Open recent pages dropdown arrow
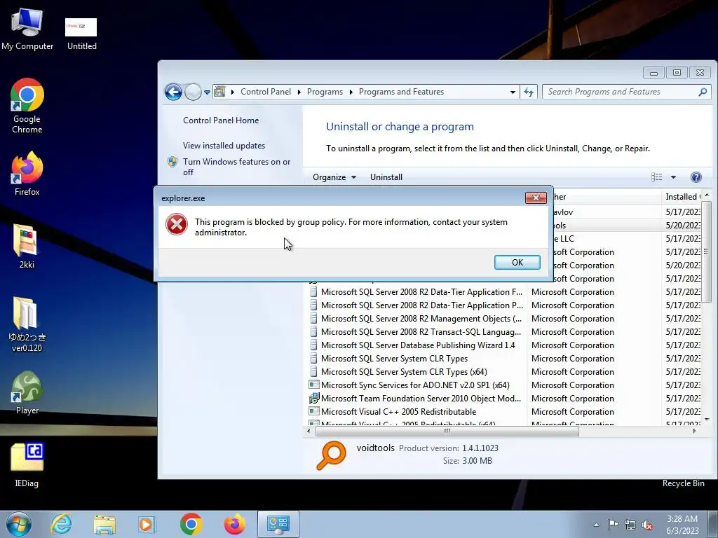718x538 pixels. (207, 92)
